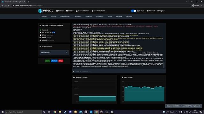Open the Backups tab
This screenshot has width=204, height=114.
89,16
